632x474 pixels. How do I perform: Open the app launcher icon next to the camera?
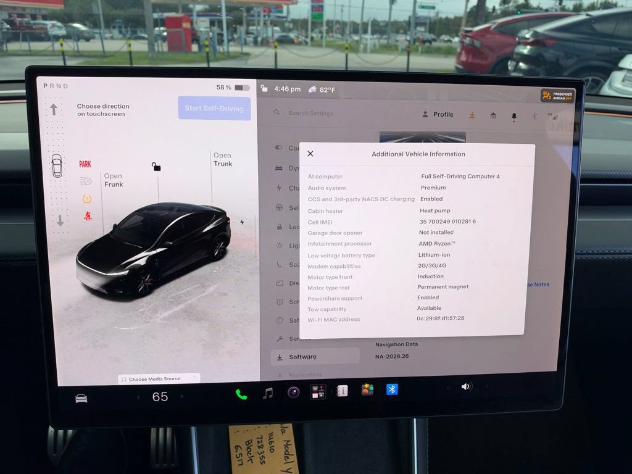pos(318,392)
